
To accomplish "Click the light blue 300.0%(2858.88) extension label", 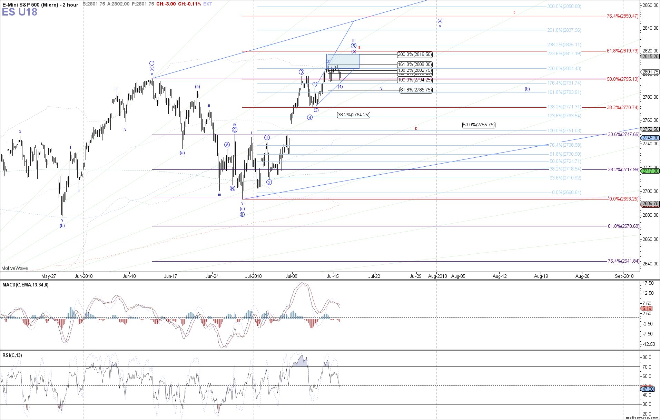I will tap(564, 7).
